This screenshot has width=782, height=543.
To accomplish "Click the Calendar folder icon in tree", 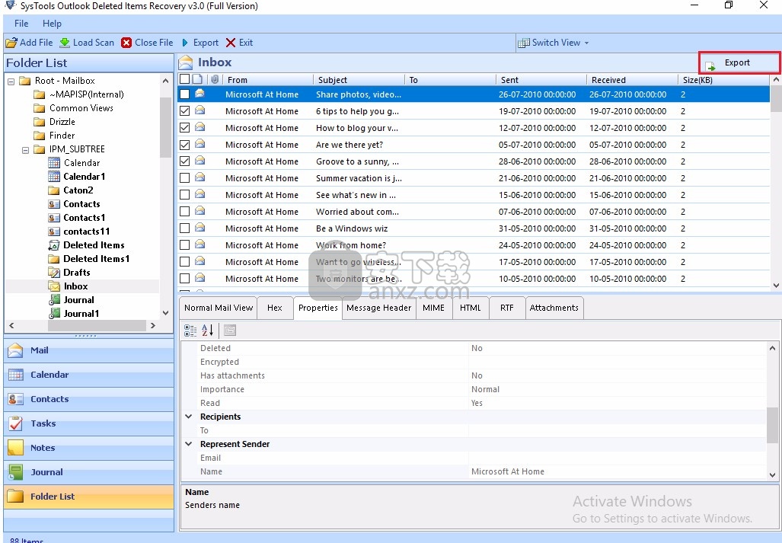I will click(x=54, y=163).
